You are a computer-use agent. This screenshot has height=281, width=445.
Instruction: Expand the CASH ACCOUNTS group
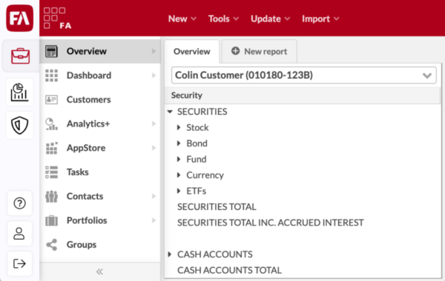(x=170, y=254)
